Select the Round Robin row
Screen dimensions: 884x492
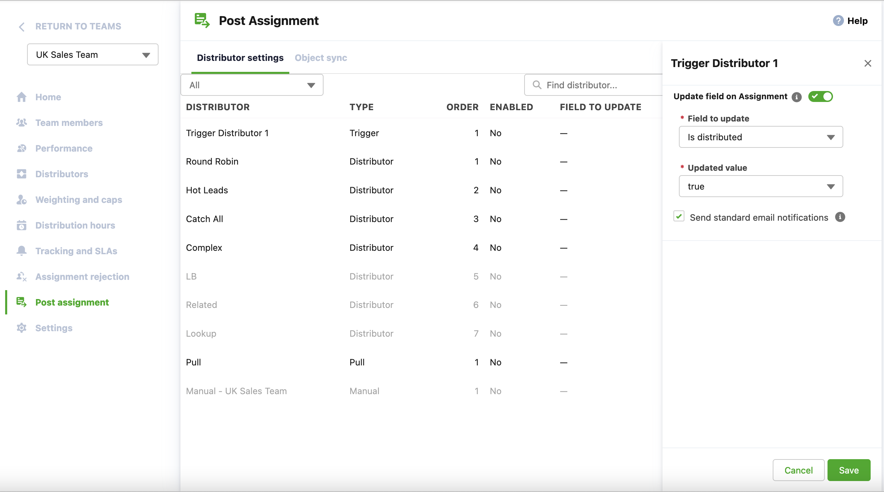point(421,161)
